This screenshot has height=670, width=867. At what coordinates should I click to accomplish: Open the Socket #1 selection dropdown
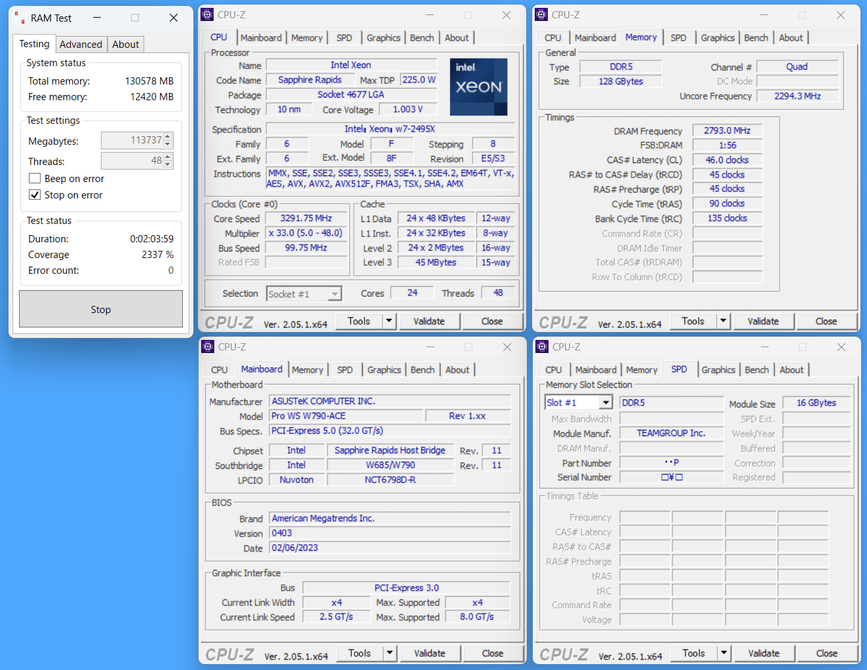(x=334, y=294)
